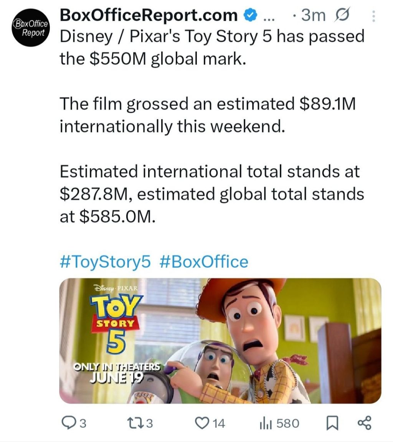Click the $89.1M international weekend paragraph

[x=208, y=115]
